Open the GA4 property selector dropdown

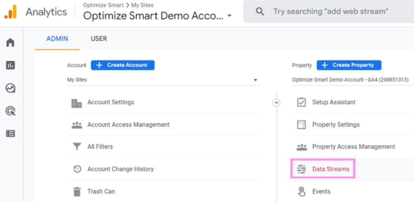click(352, 80)
